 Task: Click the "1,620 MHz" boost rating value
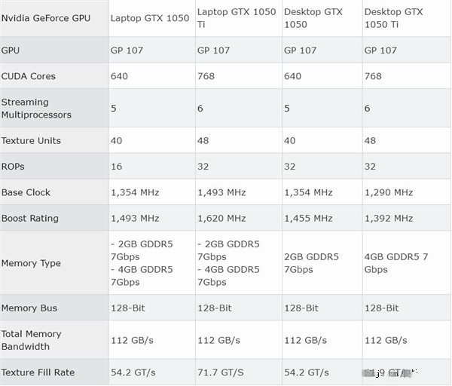(x=221, y=219)
